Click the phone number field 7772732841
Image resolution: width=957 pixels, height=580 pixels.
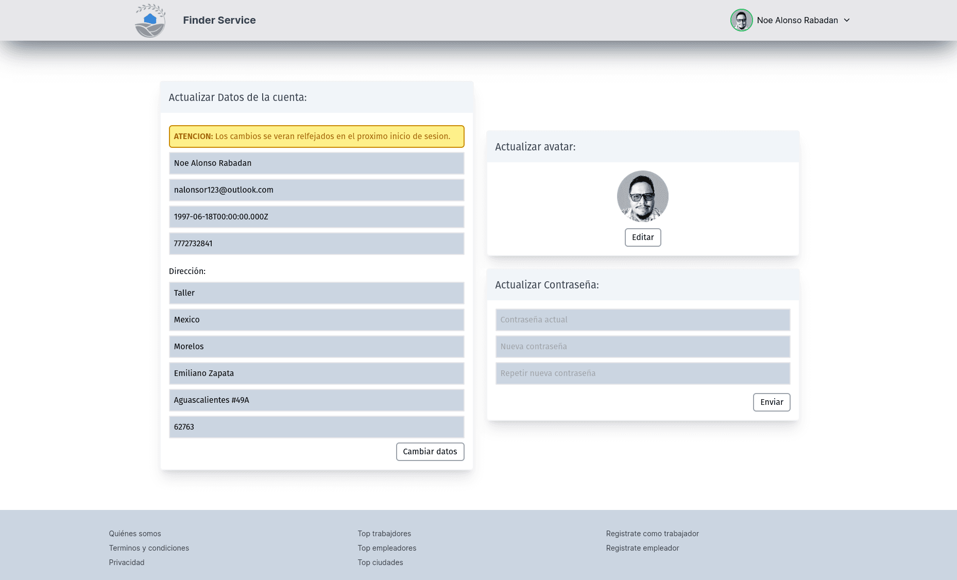pos(316,244)
